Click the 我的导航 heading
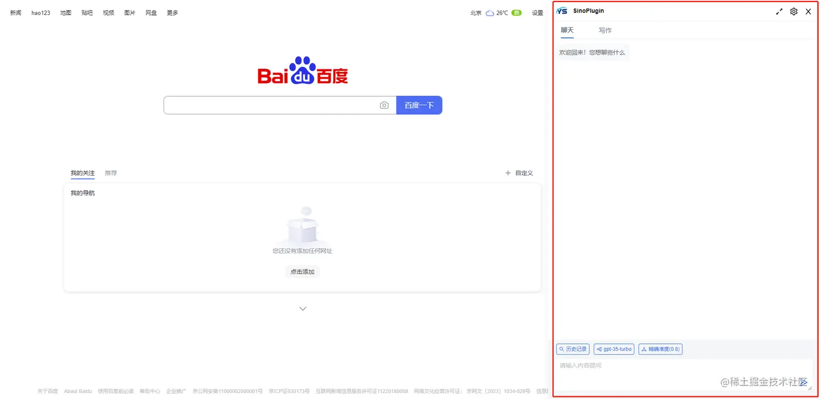This screenshot has width=819, height=399. pyautogui.click(x=82, y=193)
